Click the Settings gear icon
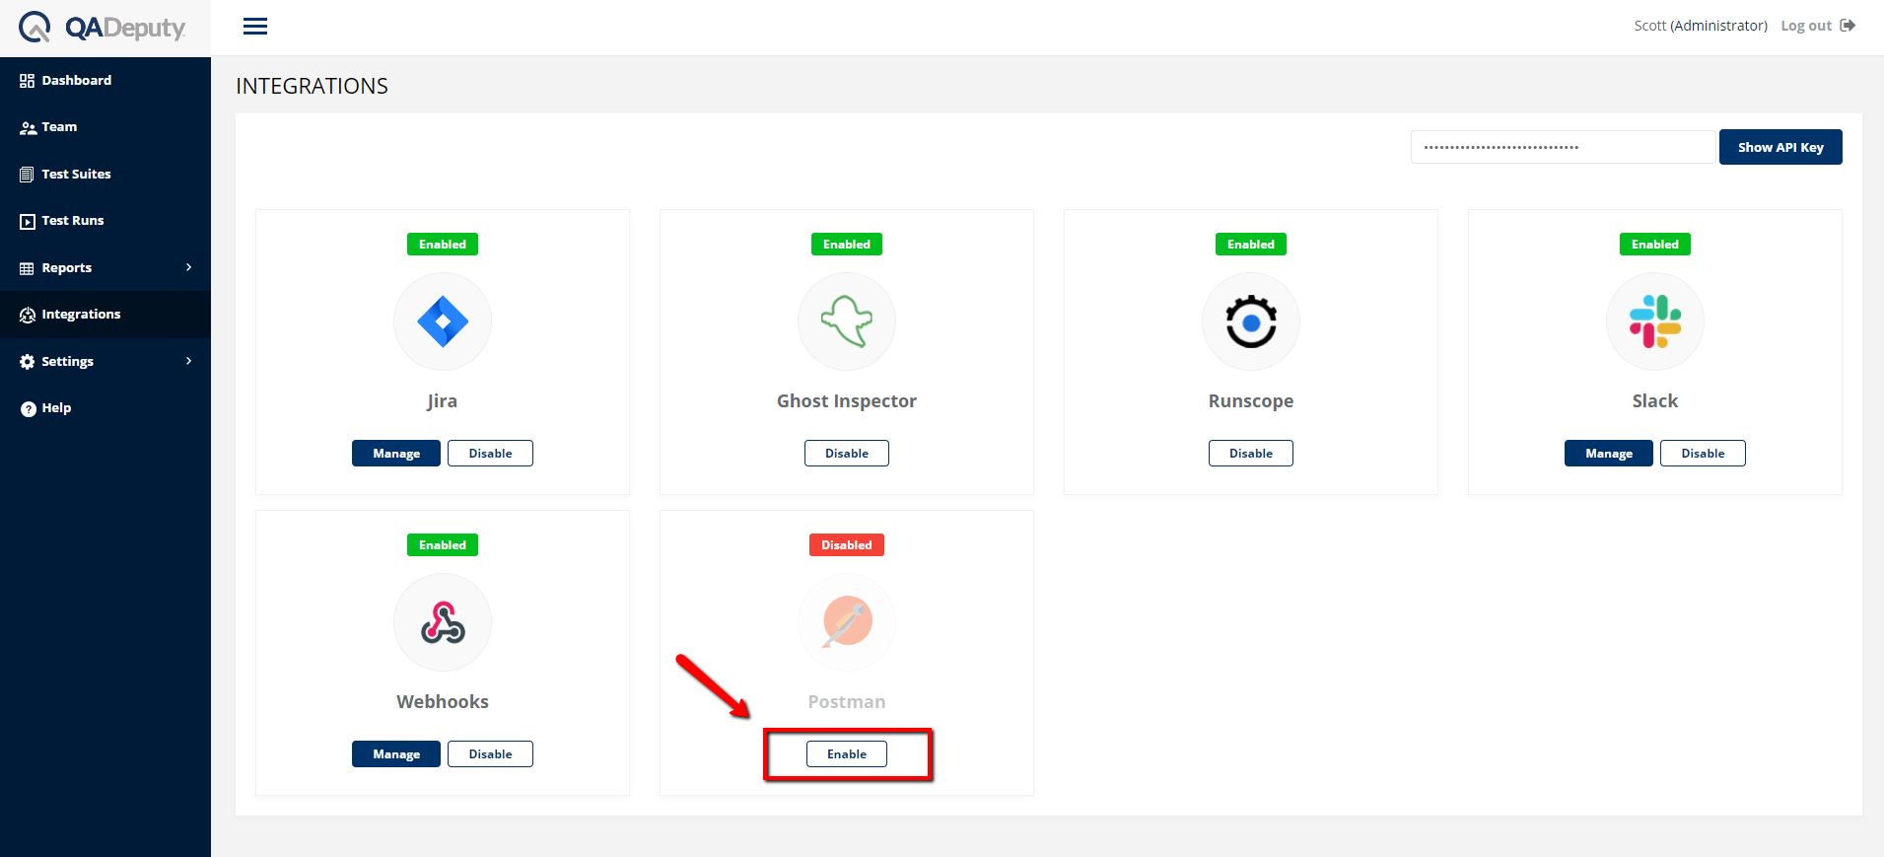Screen dimensions: 1884x857 pos(28,362)
